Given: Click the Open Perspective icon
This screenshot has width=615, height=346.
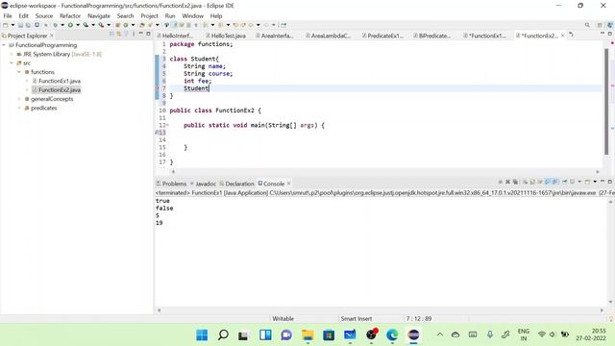Looking at the screenshot, I should pos(600,25).
